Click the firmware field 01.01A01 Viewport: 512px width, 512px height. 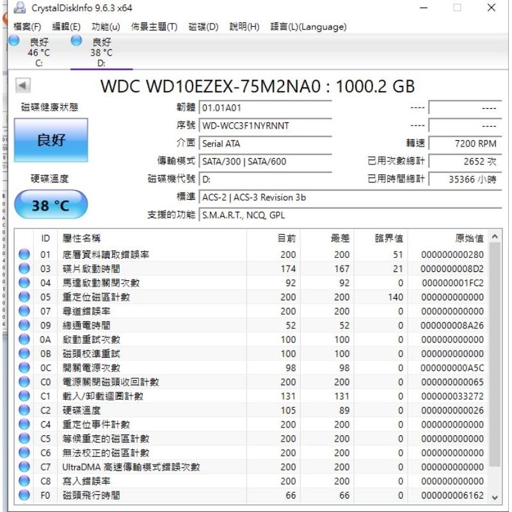coord(265,108)
